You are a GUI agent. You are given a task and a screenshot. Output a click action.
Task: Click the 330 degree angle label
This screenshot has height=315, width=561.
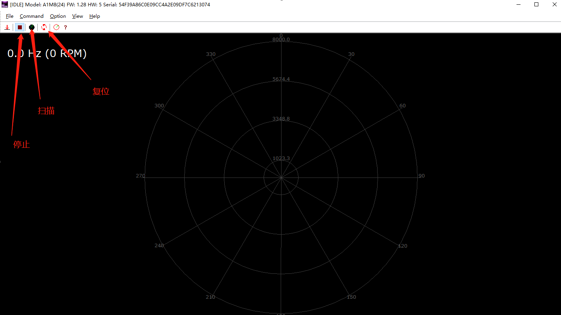pyautogui.click(x=211, y=54)
